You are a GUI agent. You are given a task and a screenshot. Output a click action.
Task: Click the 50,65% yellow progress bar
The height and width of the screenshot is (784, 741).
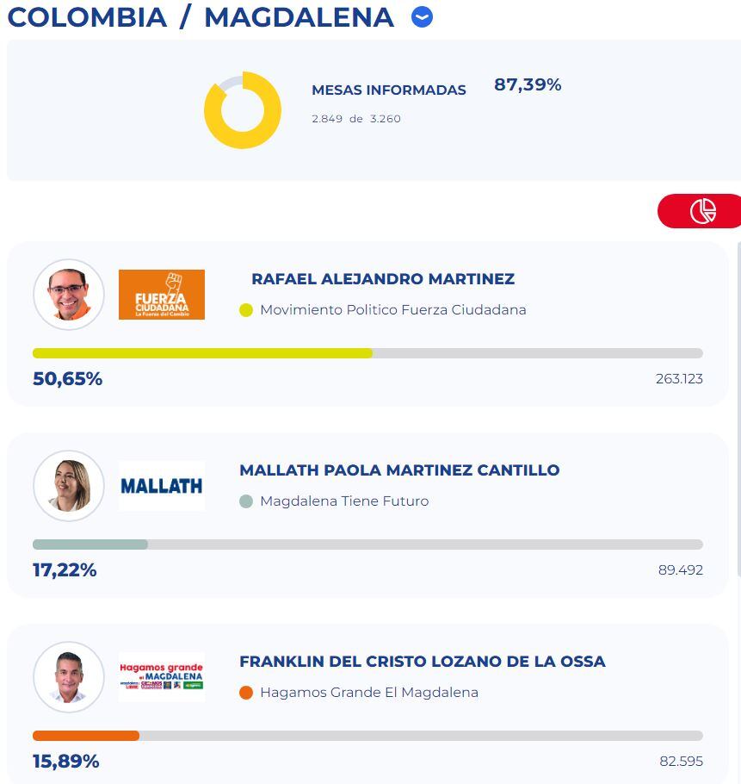pyautogui.click(x=202, y=352)
